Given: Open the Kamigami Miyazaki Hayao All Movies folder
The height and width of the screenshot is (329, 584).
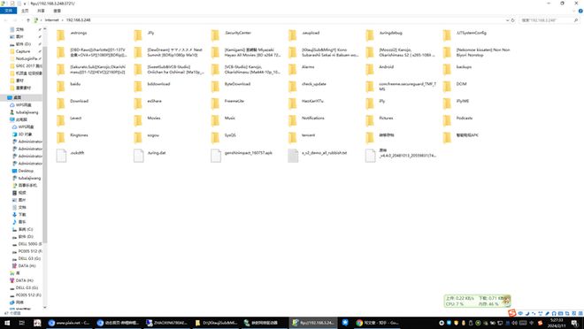Looking at the screenshot, I should click(246, 52).
